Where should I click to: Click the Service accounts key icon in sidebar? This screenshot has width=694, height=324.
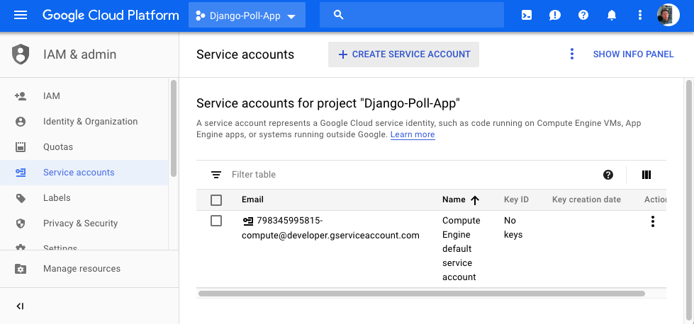[21, 173]
